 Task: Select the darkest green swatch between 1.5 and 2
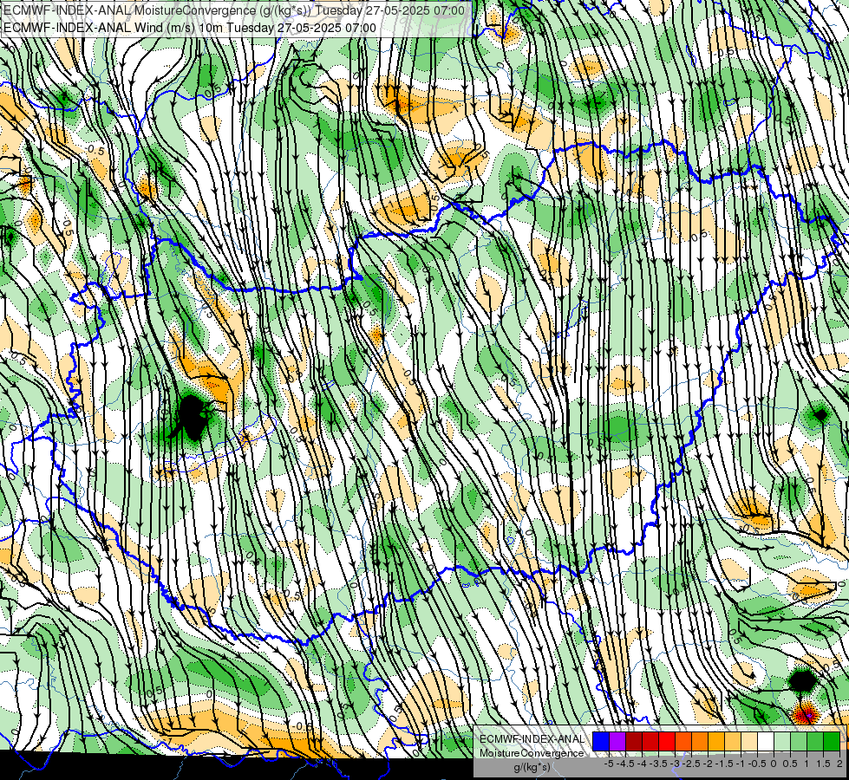click(x=832, y=742)
